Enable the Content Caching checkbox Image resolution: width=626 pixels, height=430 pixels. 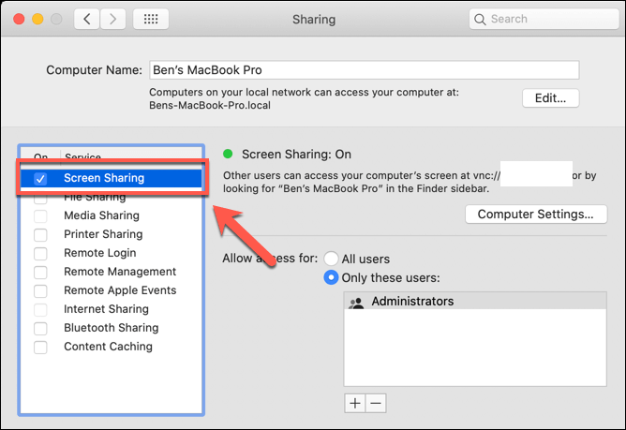pyautogui.click(x=40, y=348)
